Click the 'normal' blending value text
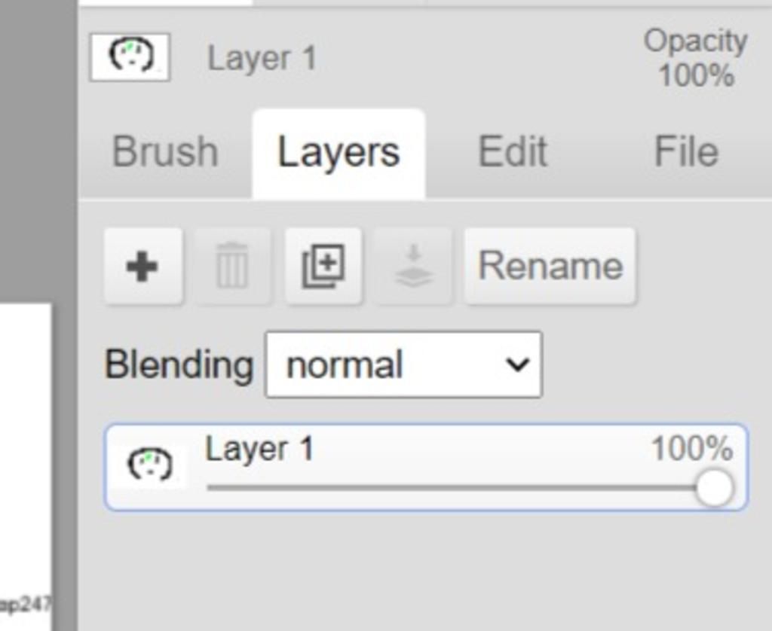Image resolution: width=772 pixels, height=631 pixels. click(x=345, y=365)
